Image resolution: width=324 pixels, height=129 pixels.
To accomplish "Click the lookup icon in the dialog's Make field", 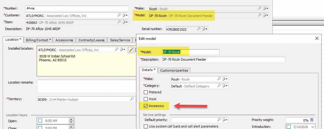I will pos(219,79).
